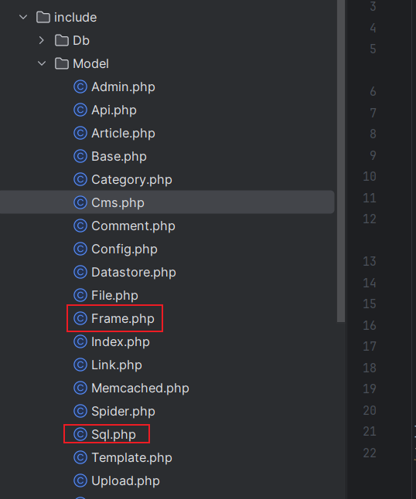Collapse the Model folder chevron

[x=42, y=63]
